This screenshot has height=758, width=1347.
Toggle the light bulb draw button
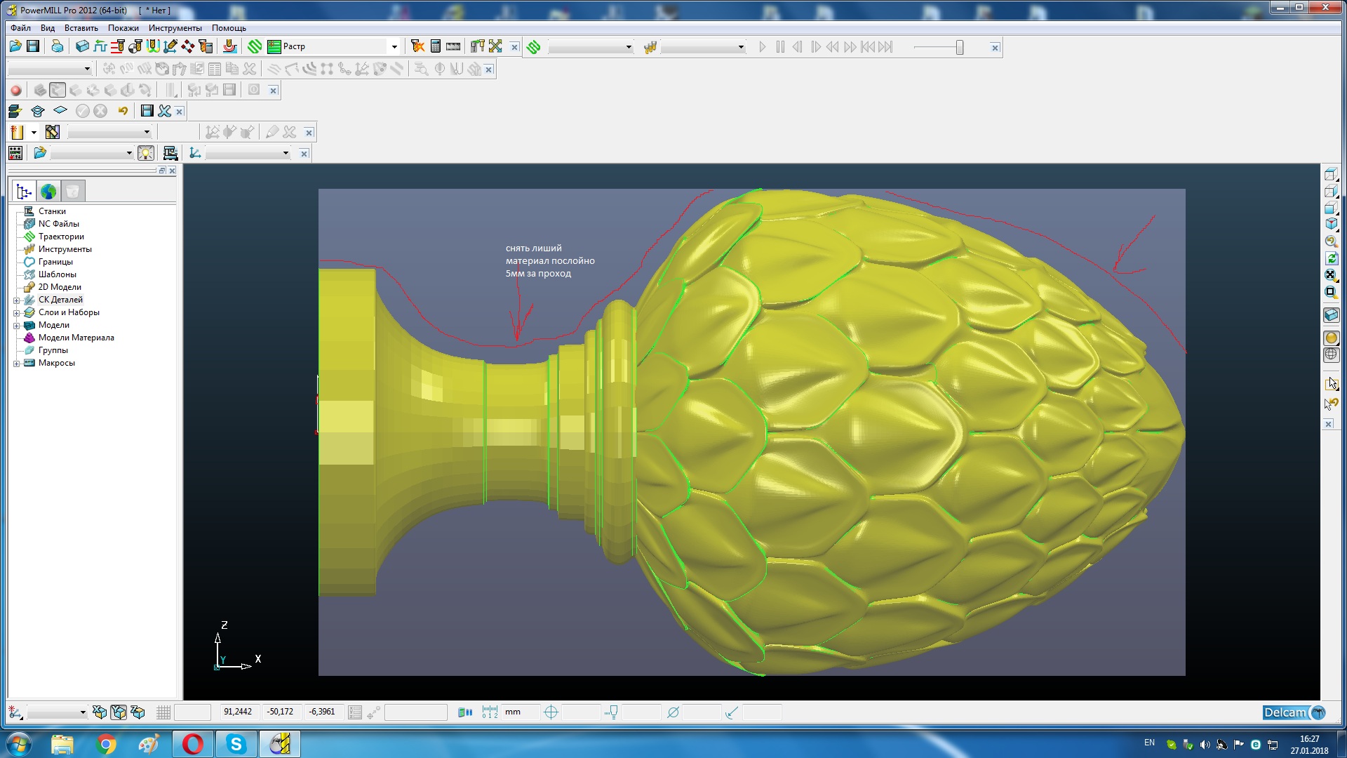[x=146, y=154]
